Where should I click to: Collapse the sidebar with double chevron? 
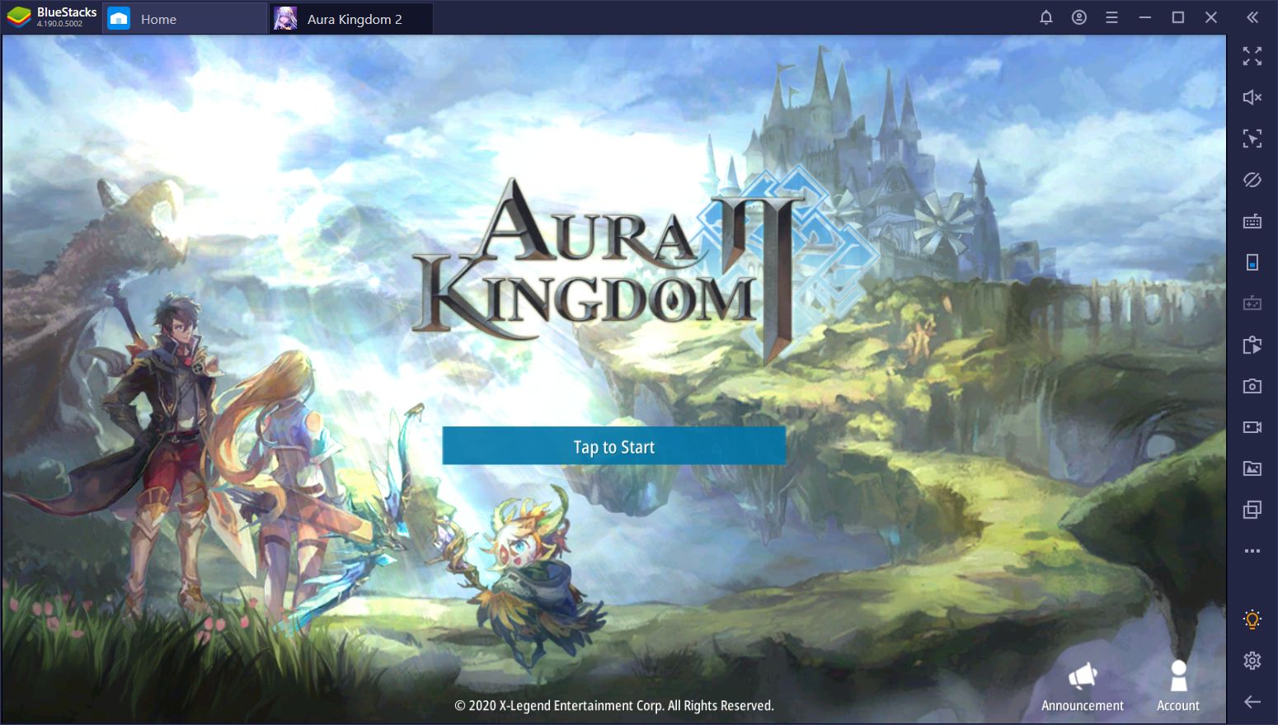pyautogui.click(x=1252, y=17)
